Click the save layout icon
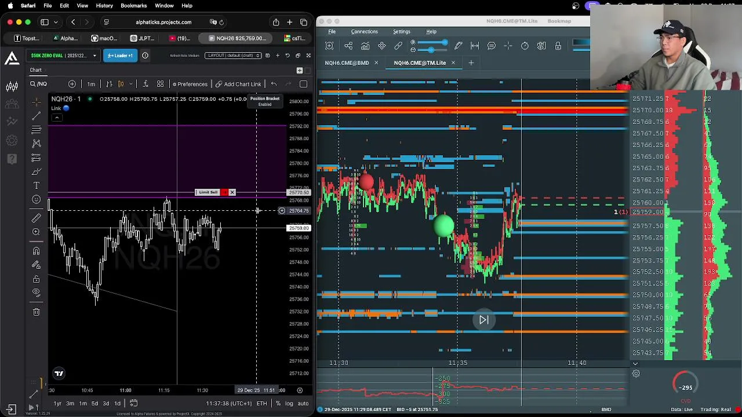742x417 pixels. click(x=267, y=56)
